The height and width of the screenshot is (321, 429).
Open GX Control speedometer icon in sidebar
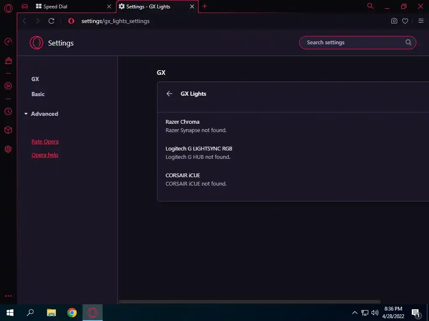pos(8,41)
